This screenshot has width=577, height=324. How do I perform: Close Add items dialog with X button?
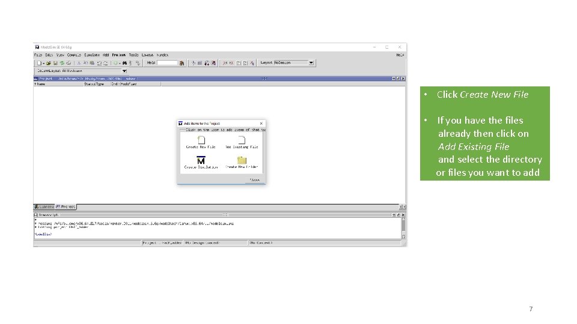click(261, 124)
